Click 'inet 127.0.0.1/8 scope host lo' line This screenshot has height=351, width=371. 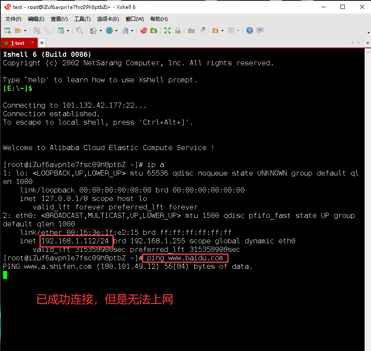click(x=84, y=198)
